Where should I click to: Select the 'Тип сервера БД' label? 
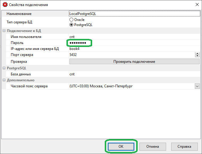coord(19,22)
